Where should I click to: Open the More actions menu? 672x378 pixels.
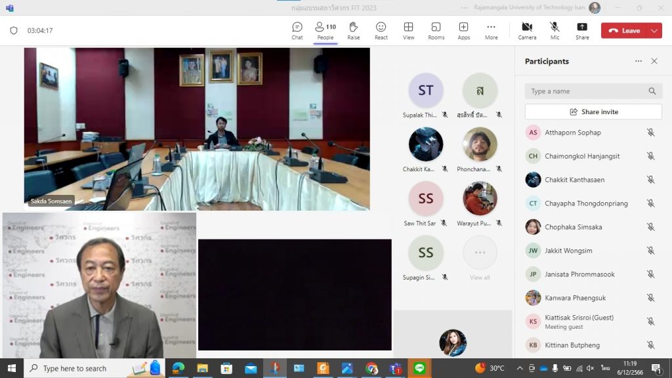click(x=491, y=30)
